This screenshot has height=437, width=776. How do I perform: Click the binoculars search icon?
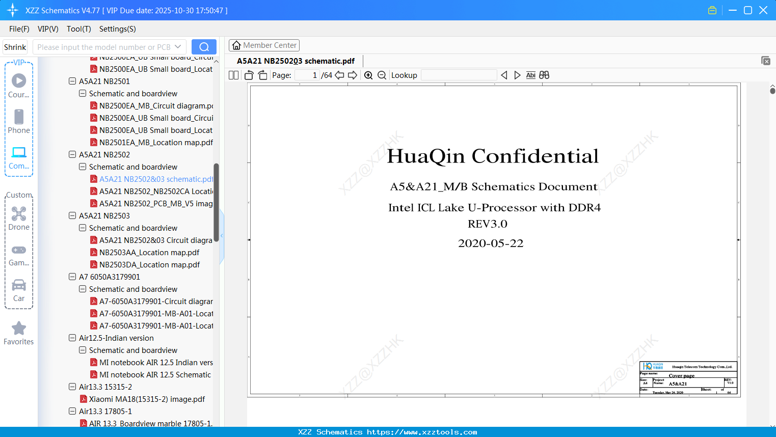tap(544, 75)
